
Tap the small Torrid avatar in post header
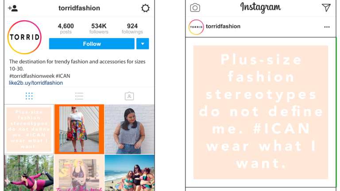(196, 27)
